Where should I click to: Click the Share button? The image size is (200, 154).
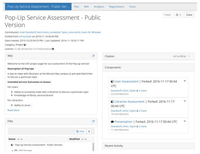click(x=189, y=15)
